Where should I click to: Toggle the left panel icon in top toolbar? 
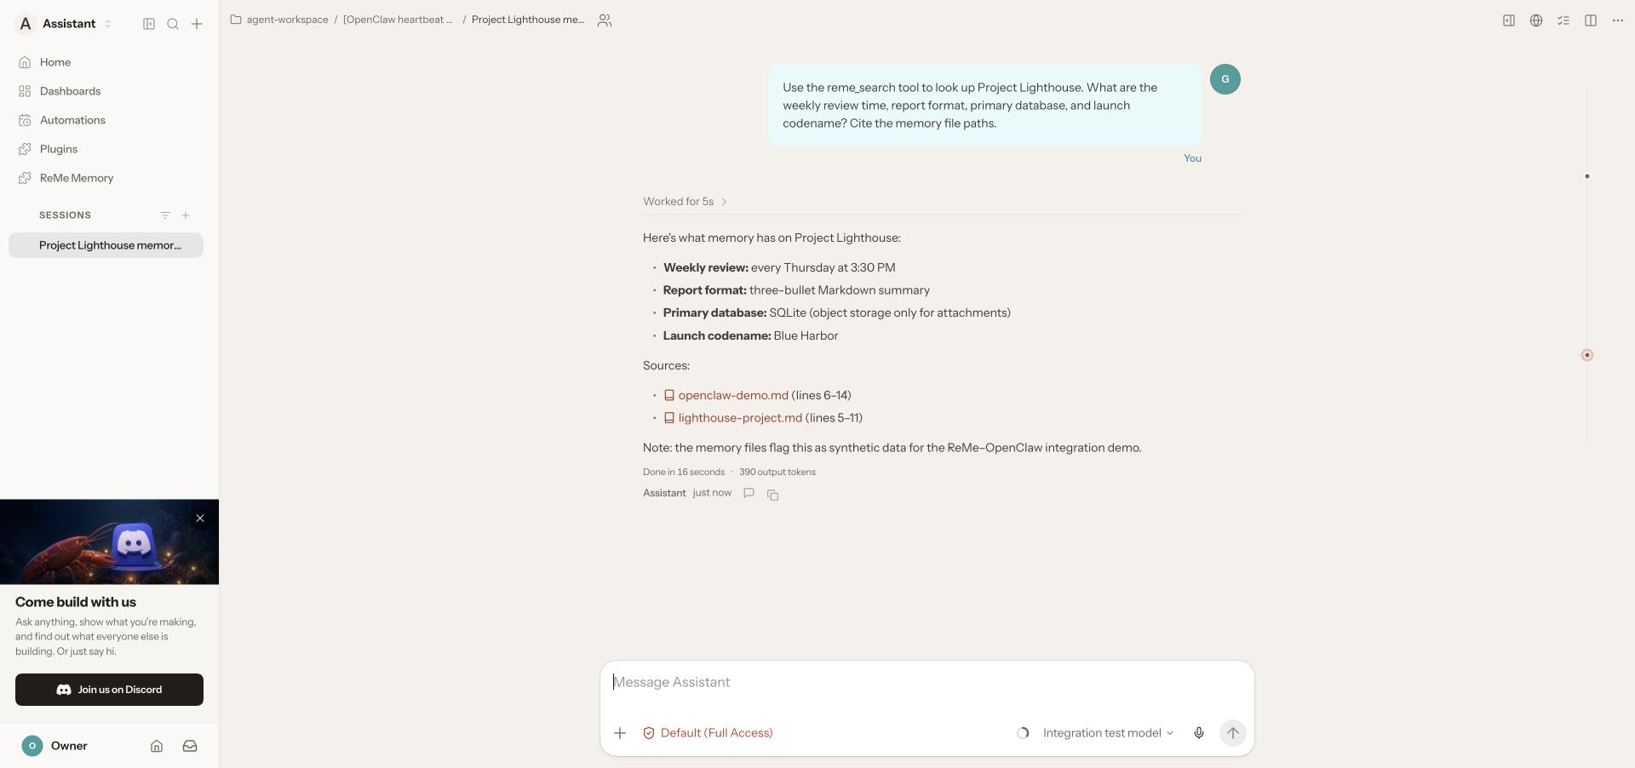pos(1509,20)
